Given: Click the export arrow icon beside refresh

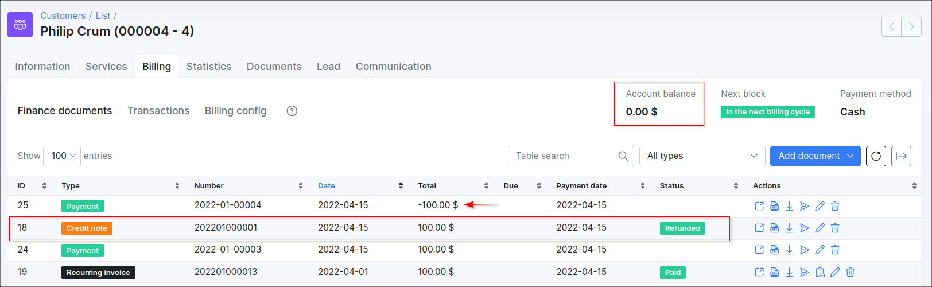Looking at the screenshot, I should pyautogui.click(x=901, y=156).
